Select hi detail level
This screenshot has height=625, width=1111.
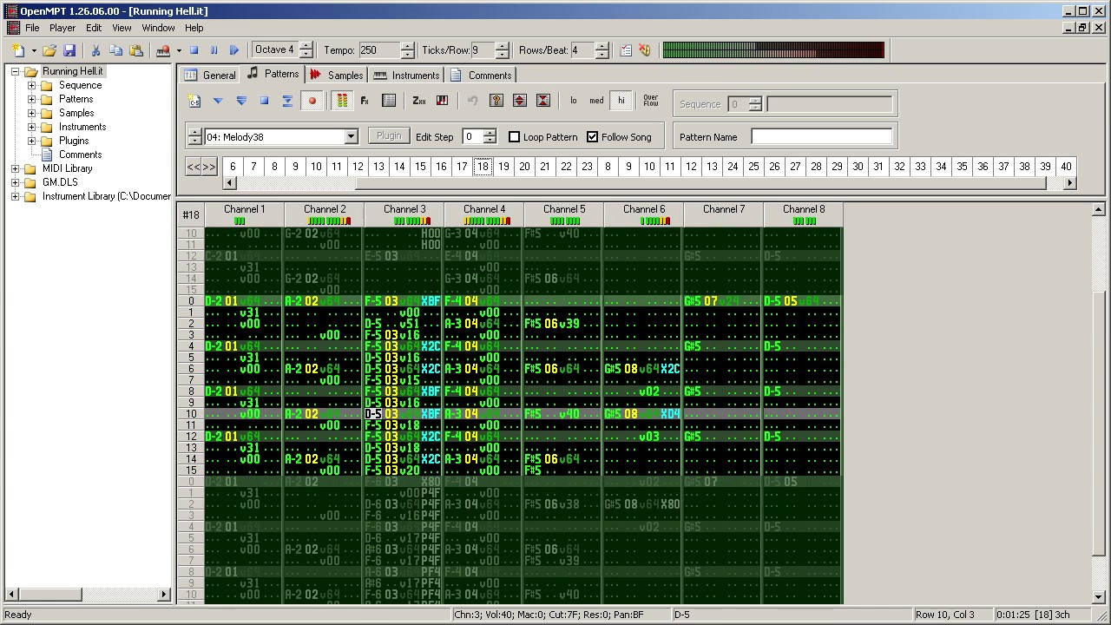tap(621, 101)
